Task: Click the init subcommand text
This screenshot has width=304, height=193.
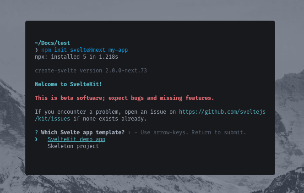Action: tap(60, 50)
